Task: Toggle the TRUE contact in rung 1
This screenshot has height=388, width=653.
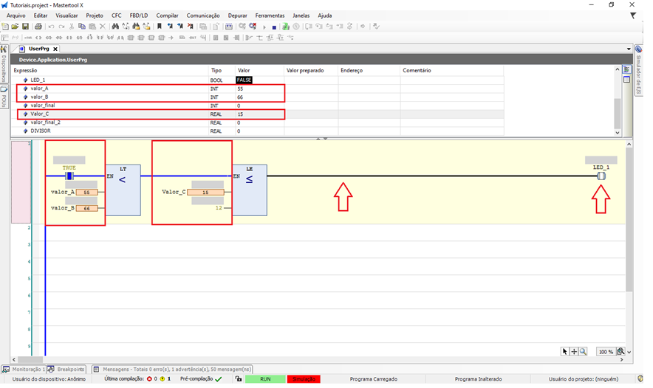Action: tap(69, 176)
